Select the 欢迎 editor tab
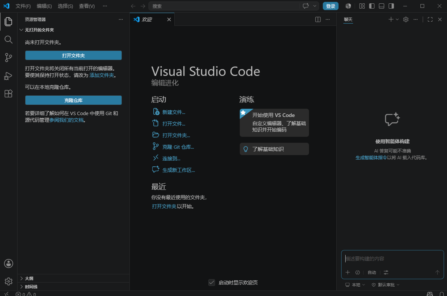The height and width of the screenshot is (296, 447). click(152, 19)
